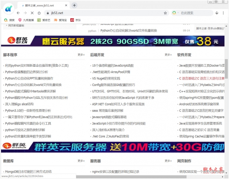Click 更多+ next to 服务器
229x179 pixels.
tap(168, 161)
